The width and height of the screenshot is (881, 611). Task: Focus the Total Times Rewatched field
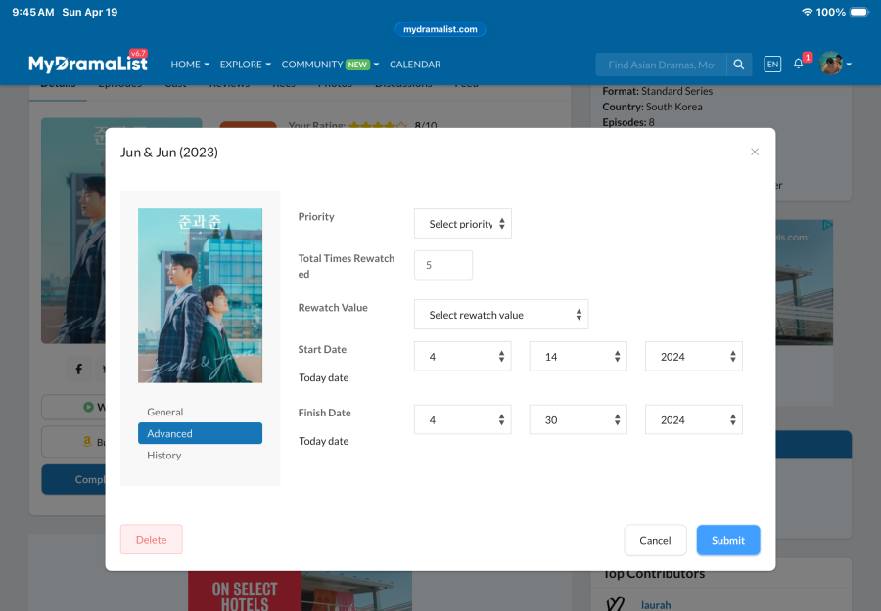[443, 265]
